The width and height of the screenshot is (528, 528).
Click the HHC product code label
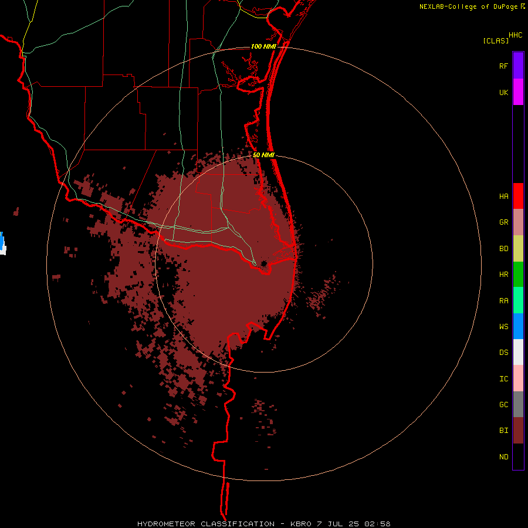516,35
